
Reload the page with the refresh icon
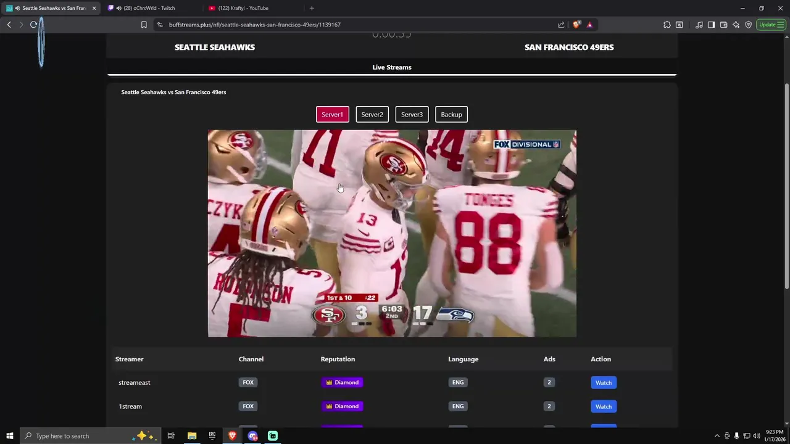pos(33,25)
